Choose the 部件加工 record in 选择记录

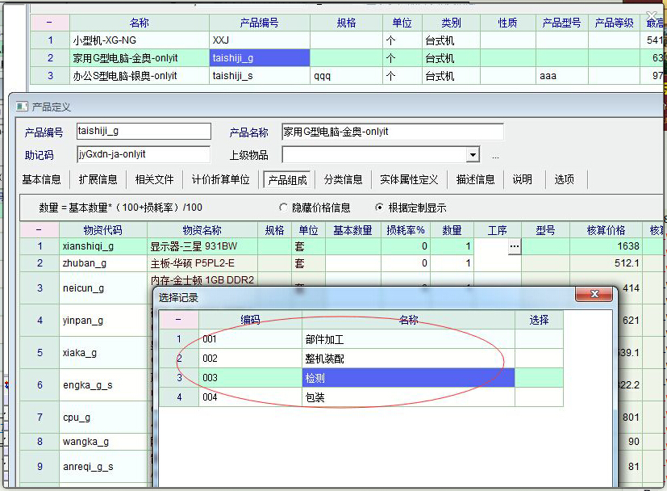pyautogui.click(x=408, y=339)
